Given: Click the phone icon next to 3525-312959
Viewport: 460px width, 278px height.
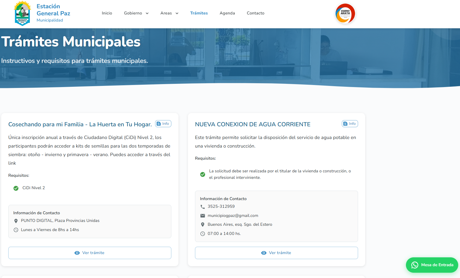Looking at the screenshot, I should coord(203,207).
